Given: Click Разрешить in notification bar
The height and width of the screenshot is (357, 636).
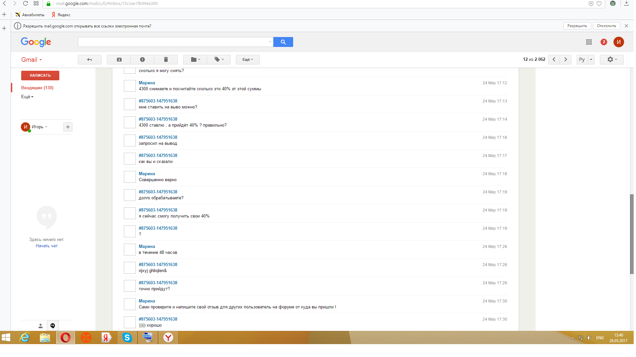Looking at the screenshot, I should (x=577, y=26).
